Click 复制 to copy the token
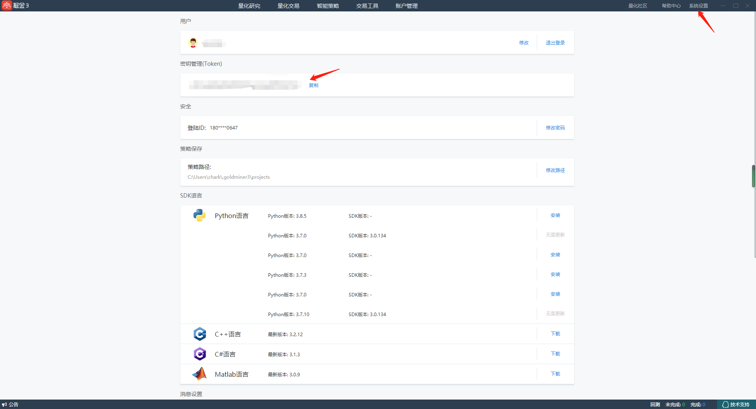Viewport: 756px width, 409px height. (x=313, y=85)
